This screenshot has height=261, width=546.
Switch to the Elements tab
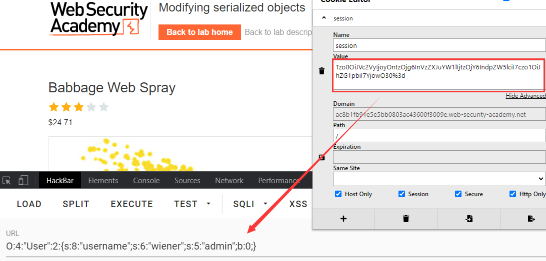coord(103,181)
